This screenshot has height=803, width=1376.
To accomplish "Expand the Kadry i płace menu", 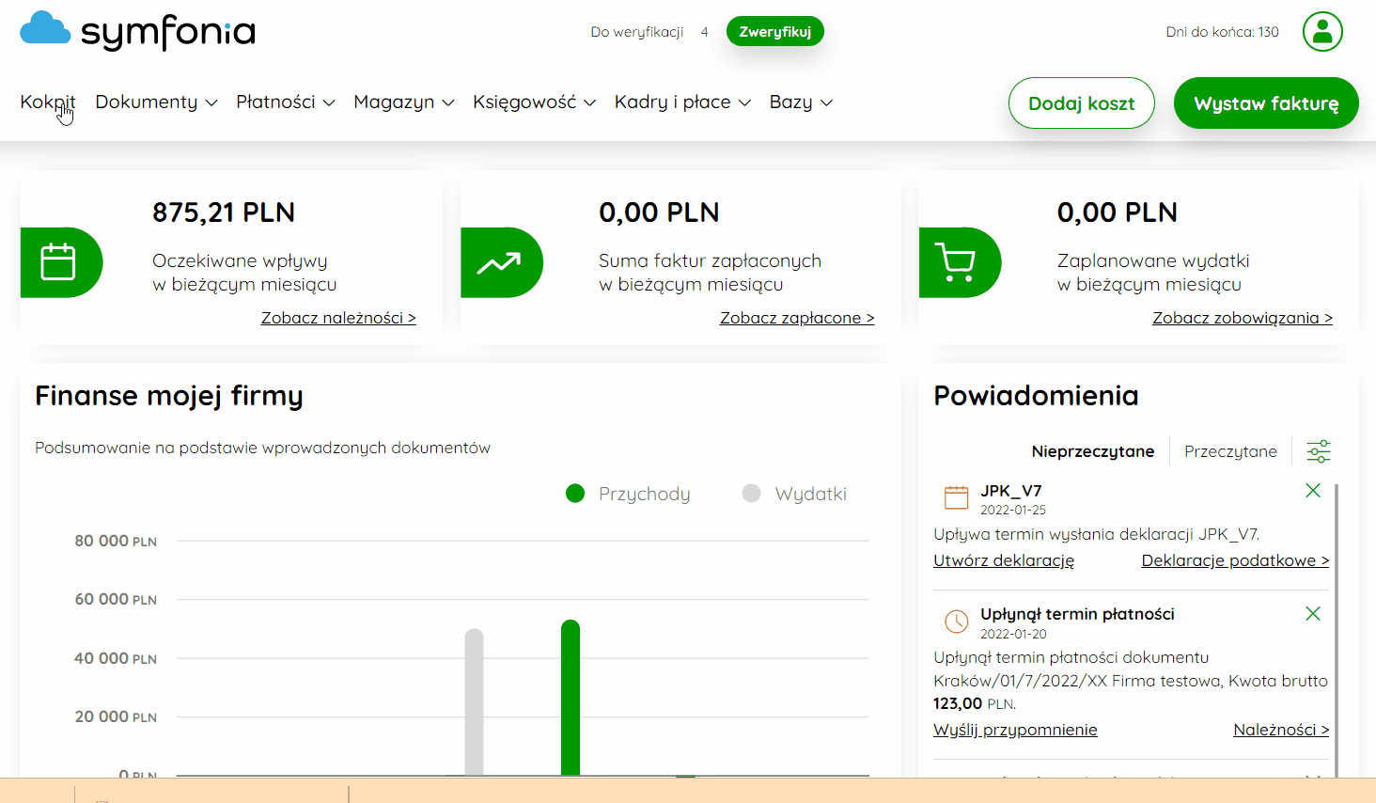I will coord(682,102).
